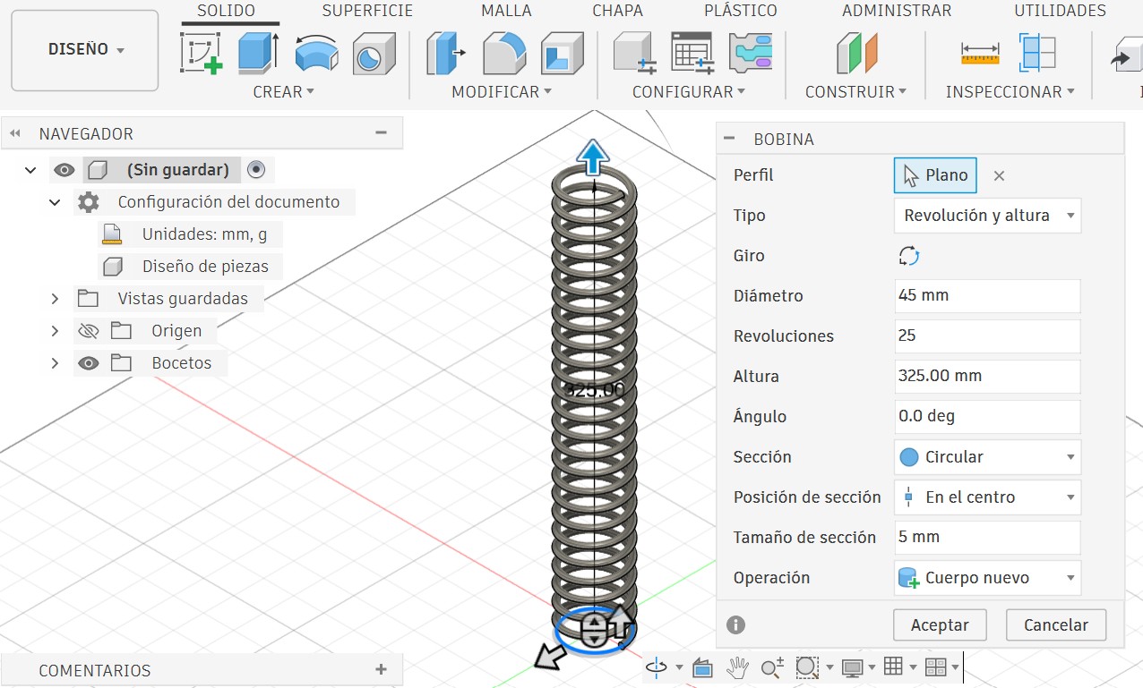Viewport: 1143px width, 688px height.
Task: Select the Revolve tool icon
Action: 316,54
